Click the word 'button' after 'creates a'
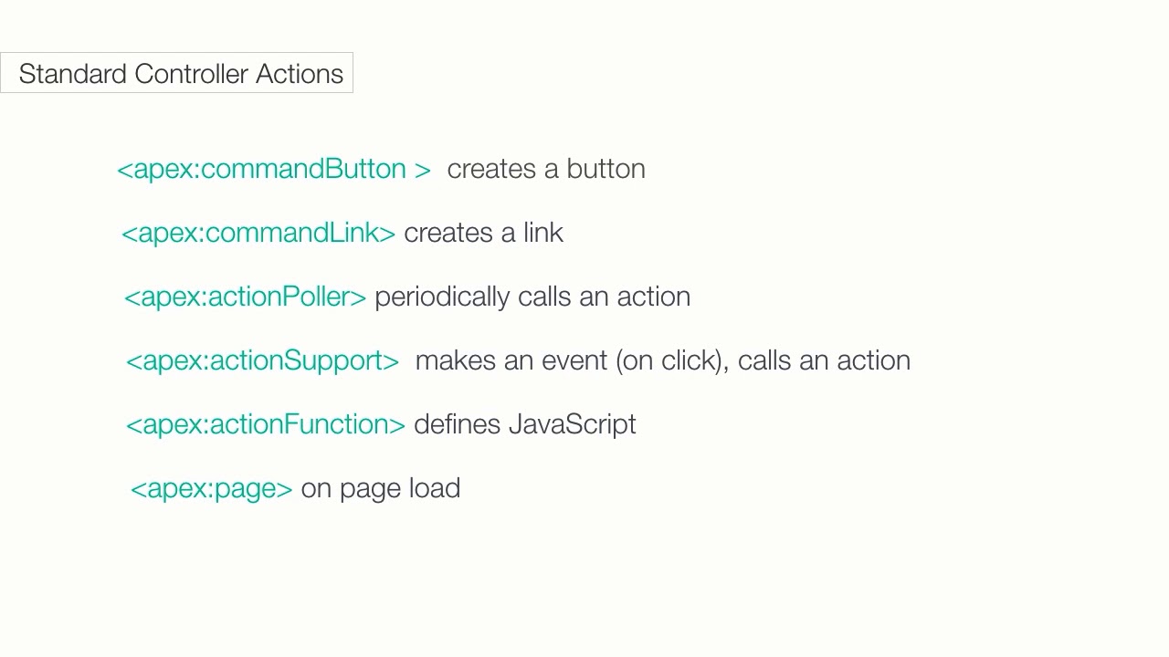Screen dimensions: 1169x657 coord(606,169)
